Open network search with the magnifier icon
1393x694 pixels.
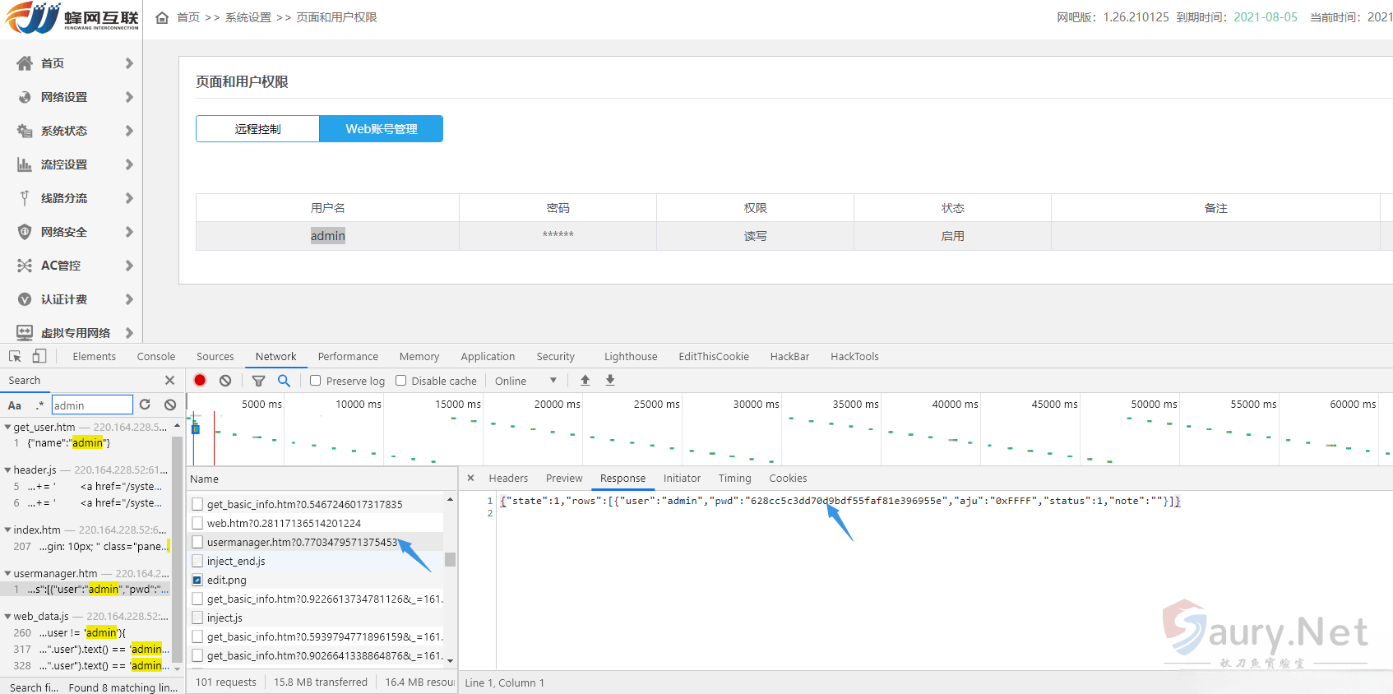284,381
